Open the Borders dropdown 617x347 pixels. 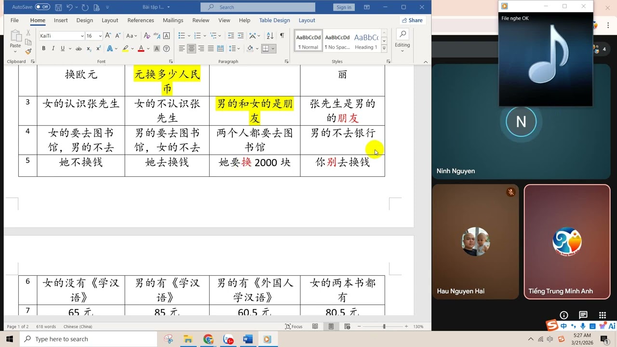(273, 48)
